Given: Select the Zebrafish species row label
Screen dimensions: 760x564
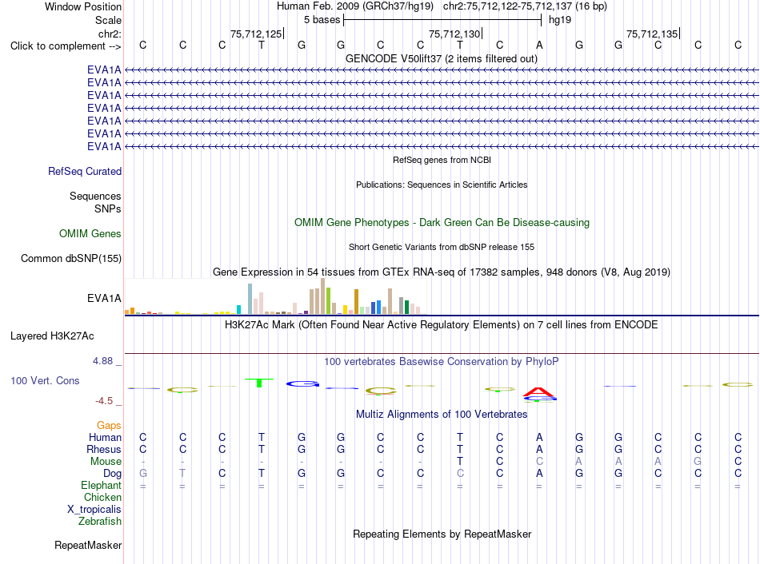Looking at the screenshot, I should point(100,522).
